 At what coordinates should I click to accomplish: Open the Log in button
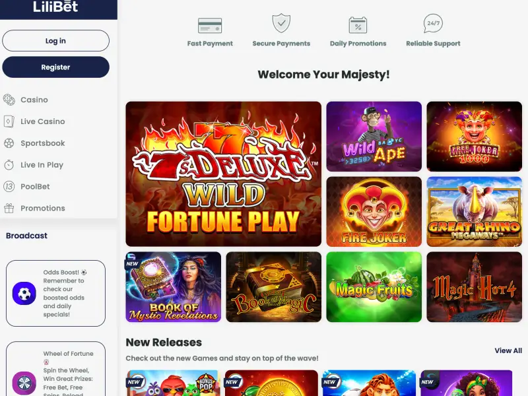(56, 41)
